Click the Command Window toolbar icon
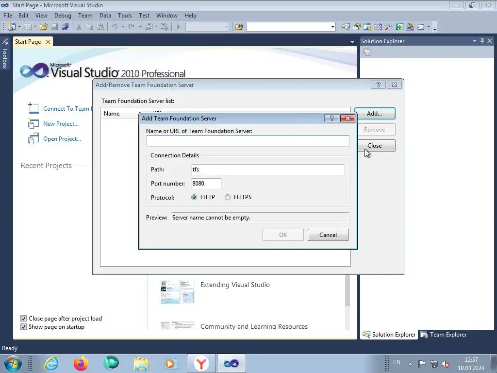This screenshot has width=497, height=373. (x=421, y=27)
